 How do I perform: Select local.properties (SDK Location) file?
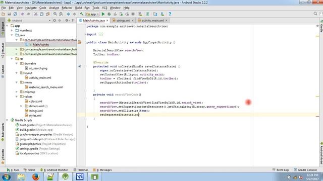coord(39,153)
